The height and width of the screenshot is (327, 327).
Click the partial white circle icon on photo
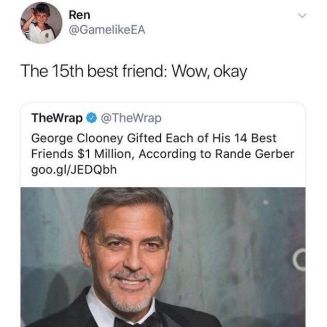pos(299,259)
